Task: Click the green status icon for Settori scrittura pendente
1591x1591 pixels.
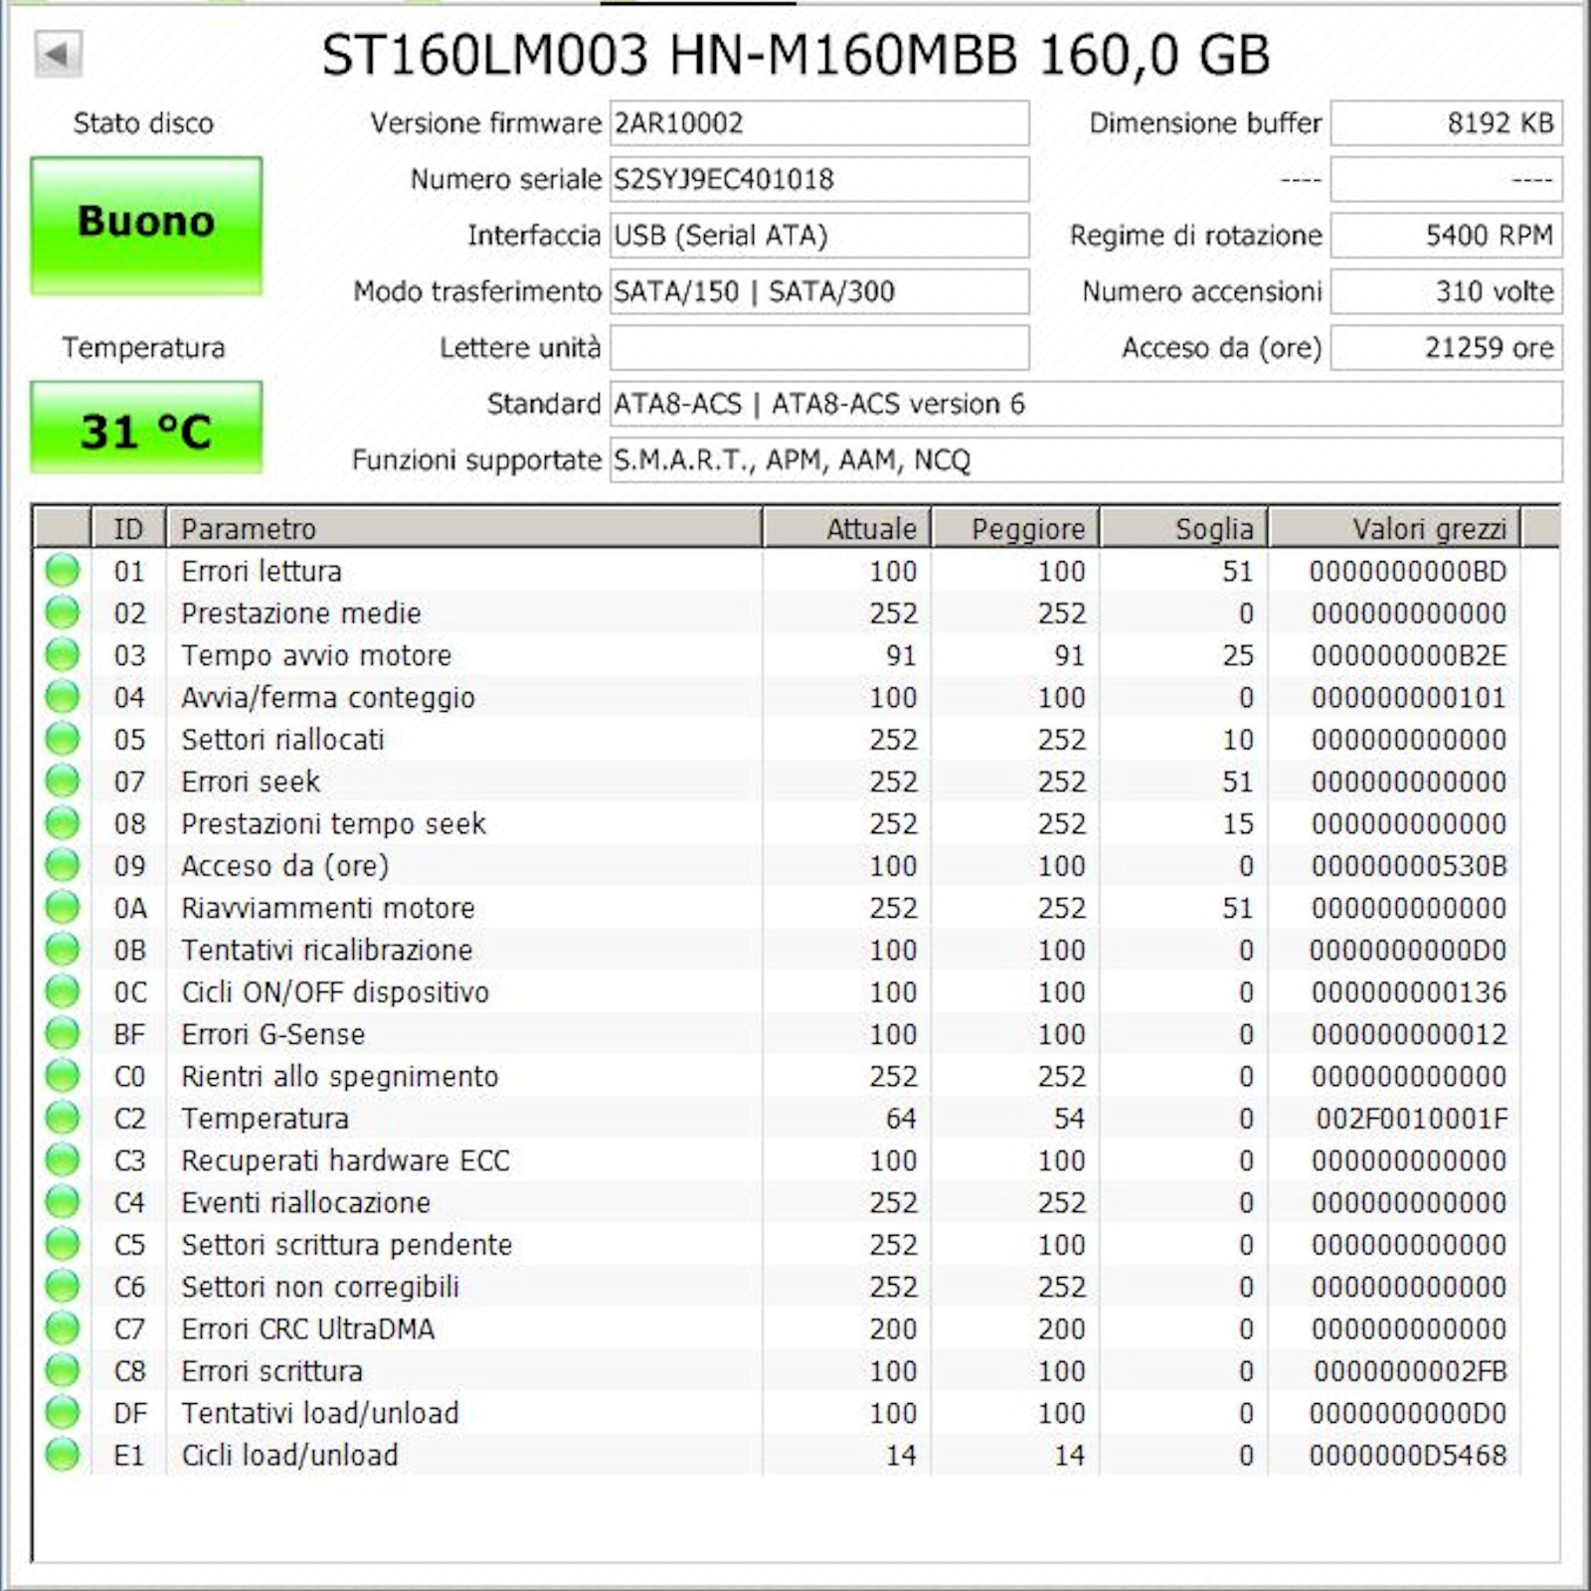Action: point(63,1244)
